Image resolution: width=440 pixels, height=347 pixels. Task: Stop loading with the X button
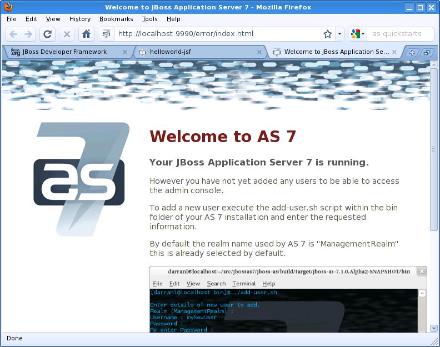pyautogui.click(x=67, y=34)
